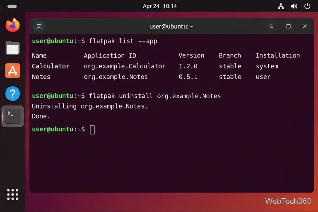Click the 'Installation' column header
Screen dimensions: 318x212
coord(278,55)
